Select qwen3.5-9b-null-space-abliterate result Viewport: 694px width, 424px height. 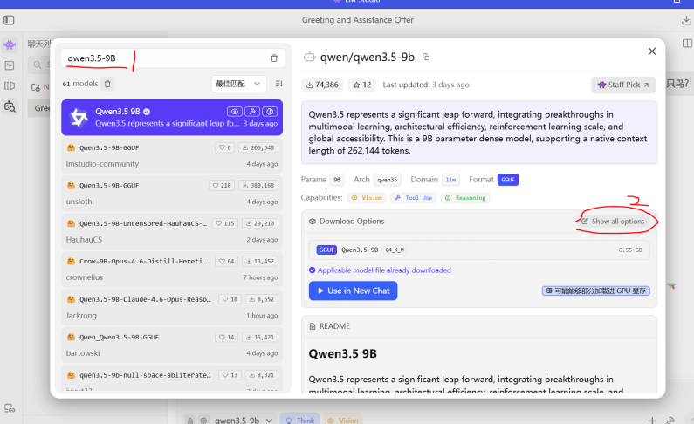click(x=172, y=379)
